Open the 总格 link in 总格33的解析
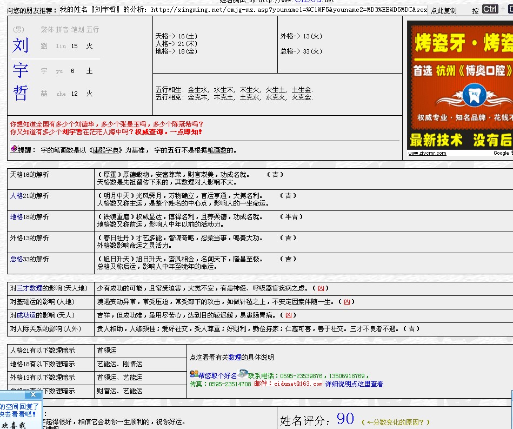This screenshot has width=513, height=429. [x=16, y=259]
